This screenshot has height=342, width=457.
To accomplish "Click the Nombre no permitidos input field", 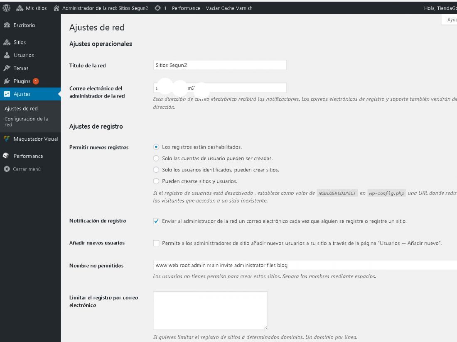I will 305,265.
